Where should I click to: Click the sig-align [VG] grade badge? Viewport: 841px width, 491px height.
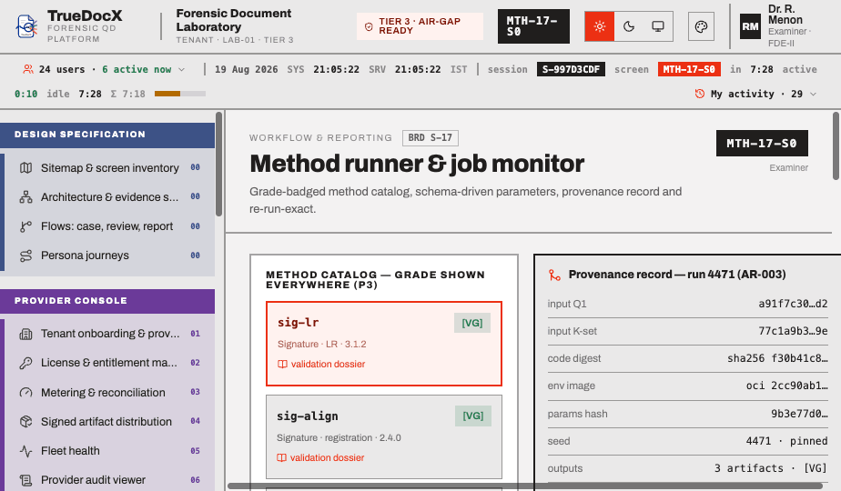[x=473, y=416]
